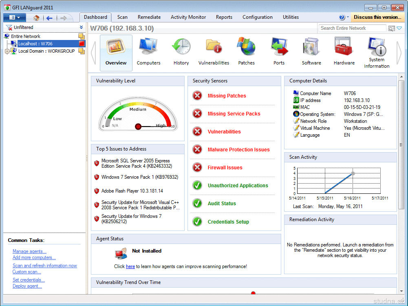Click the Missing Patches red X icon

(x=197, y=95)
